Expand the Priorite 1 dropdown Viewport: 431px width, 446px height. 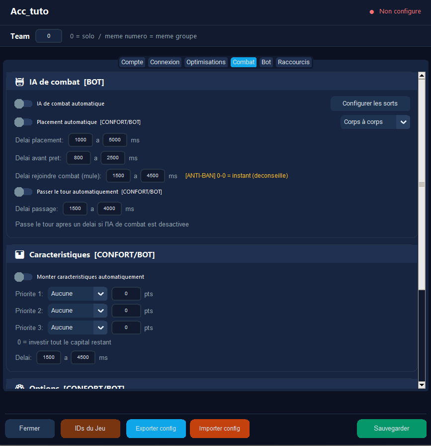[78, 294]
